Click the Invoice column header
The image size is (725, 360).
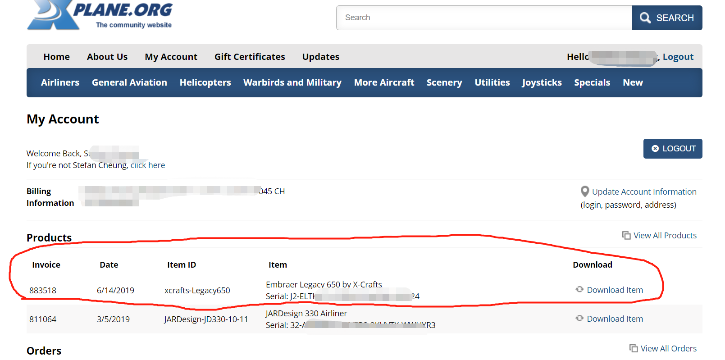tap(46, 264)
